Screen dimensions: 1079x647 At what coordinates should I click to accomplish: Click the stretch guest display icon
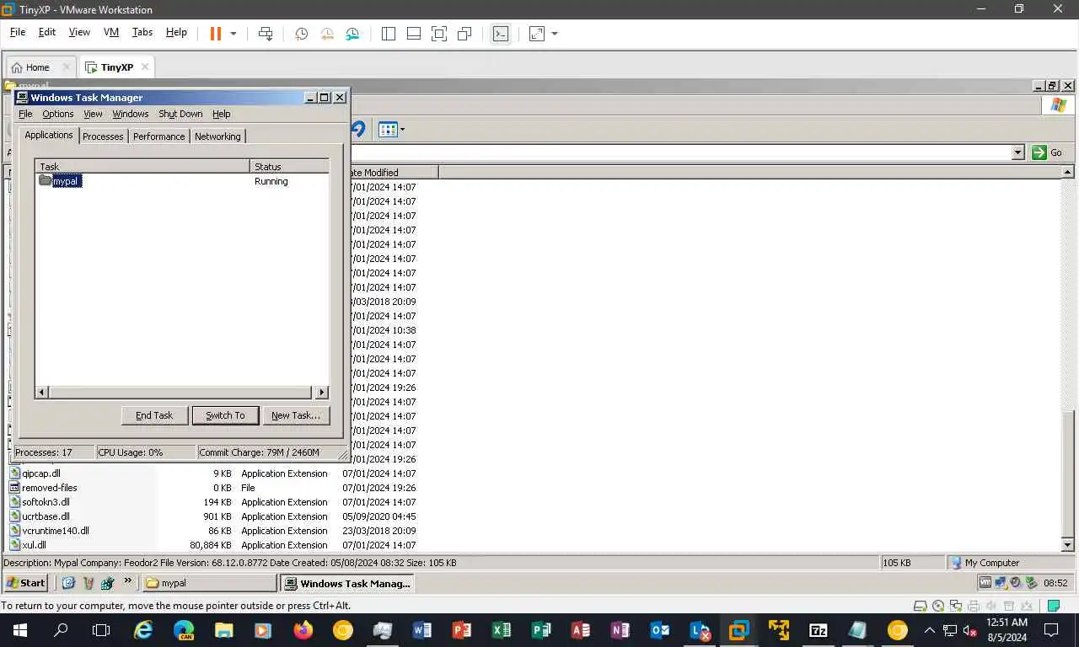[537, 34]
